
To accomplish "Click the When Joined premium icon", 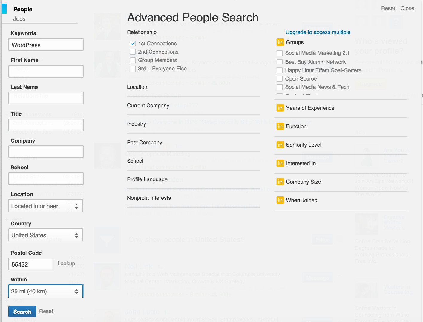I will point(280,200).
